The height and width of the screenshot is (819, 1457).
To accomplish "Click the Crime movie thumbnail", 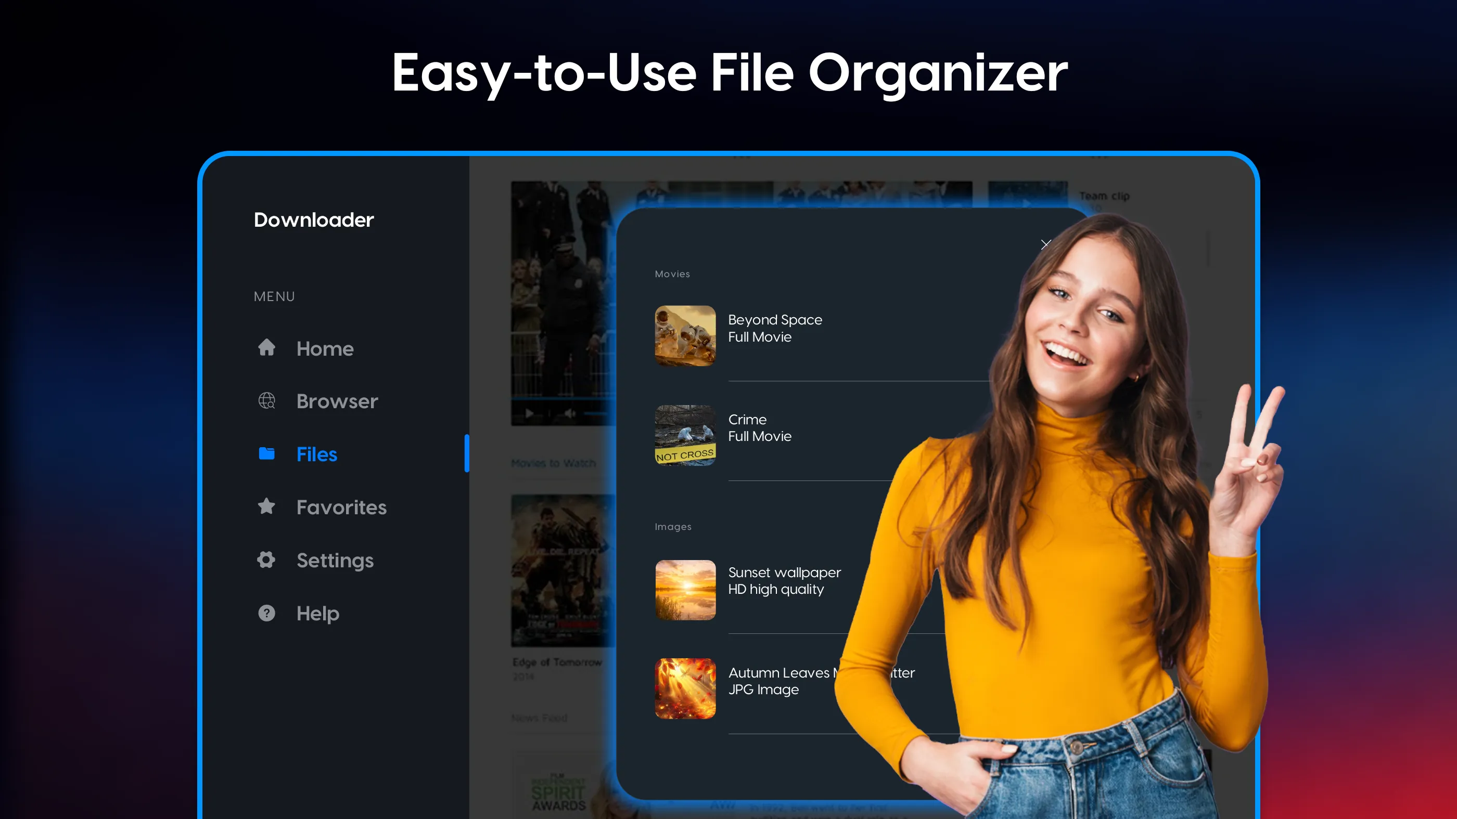I will point(685,435).
